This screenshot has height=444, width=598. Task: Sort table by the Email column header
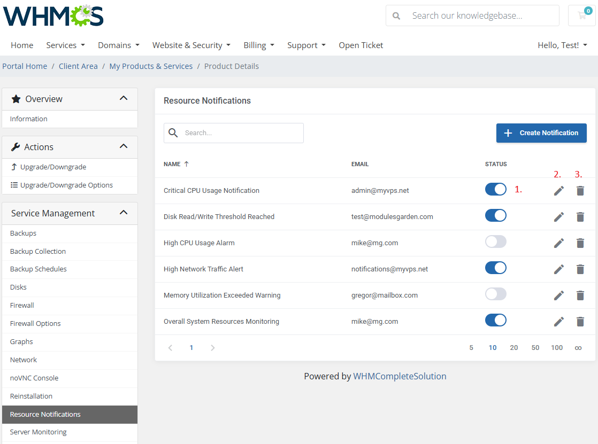359,164
